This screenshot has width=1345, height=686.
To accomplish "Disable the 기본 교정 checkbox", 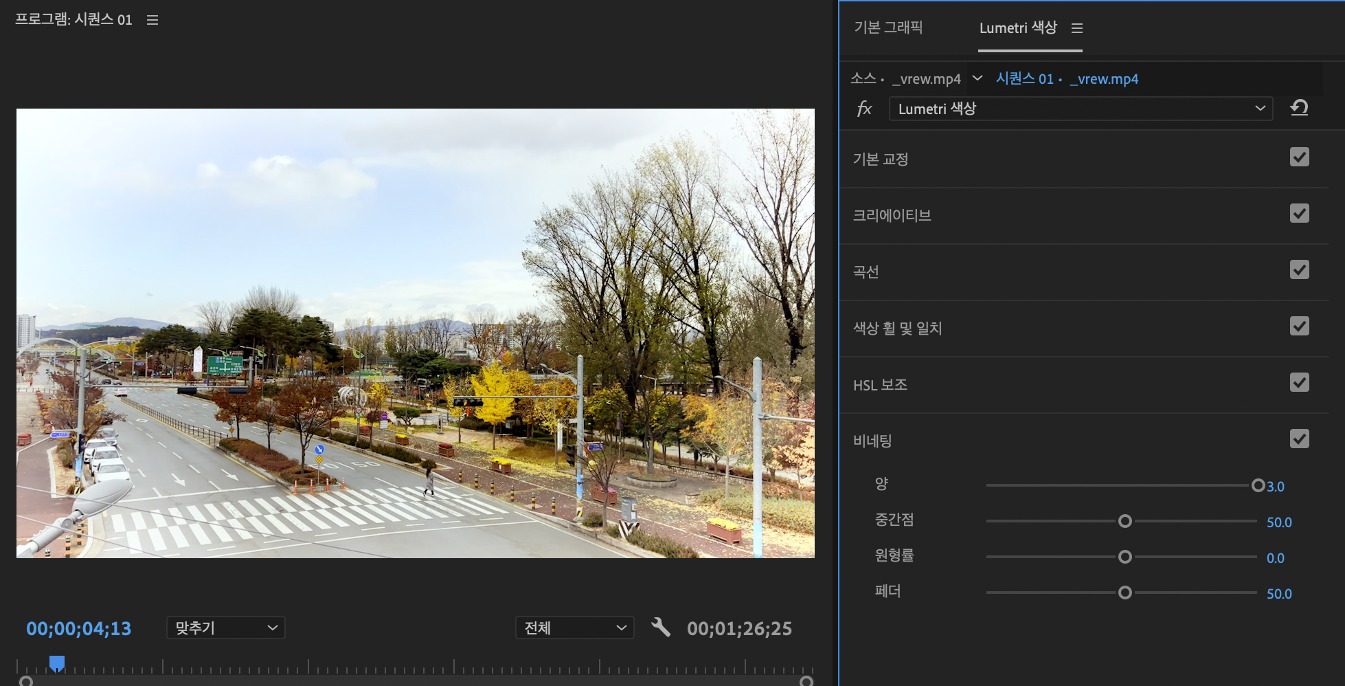I will click(1300, 157).
